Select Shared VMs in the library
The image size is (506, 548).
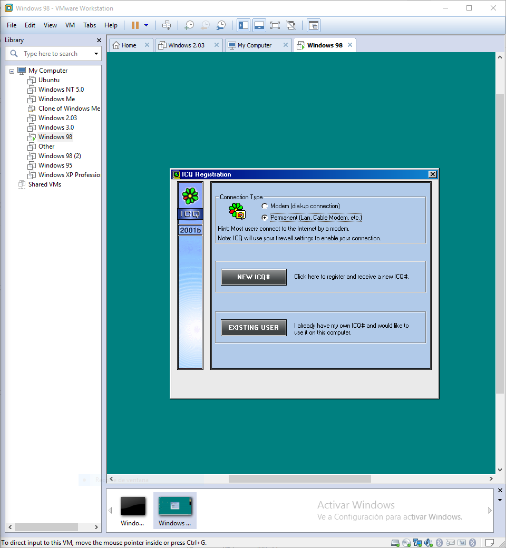click(44, 184)
